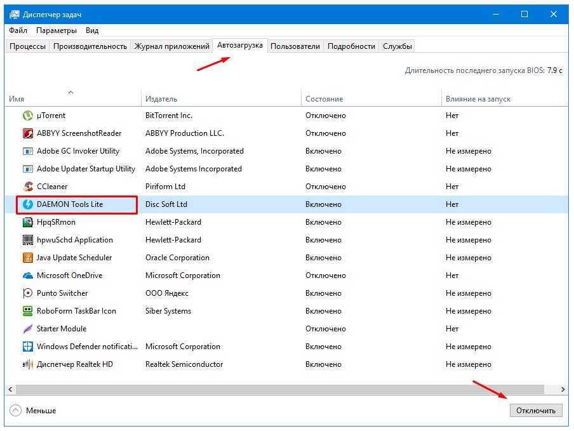Click the CCleaner icon

coord(28,187)
